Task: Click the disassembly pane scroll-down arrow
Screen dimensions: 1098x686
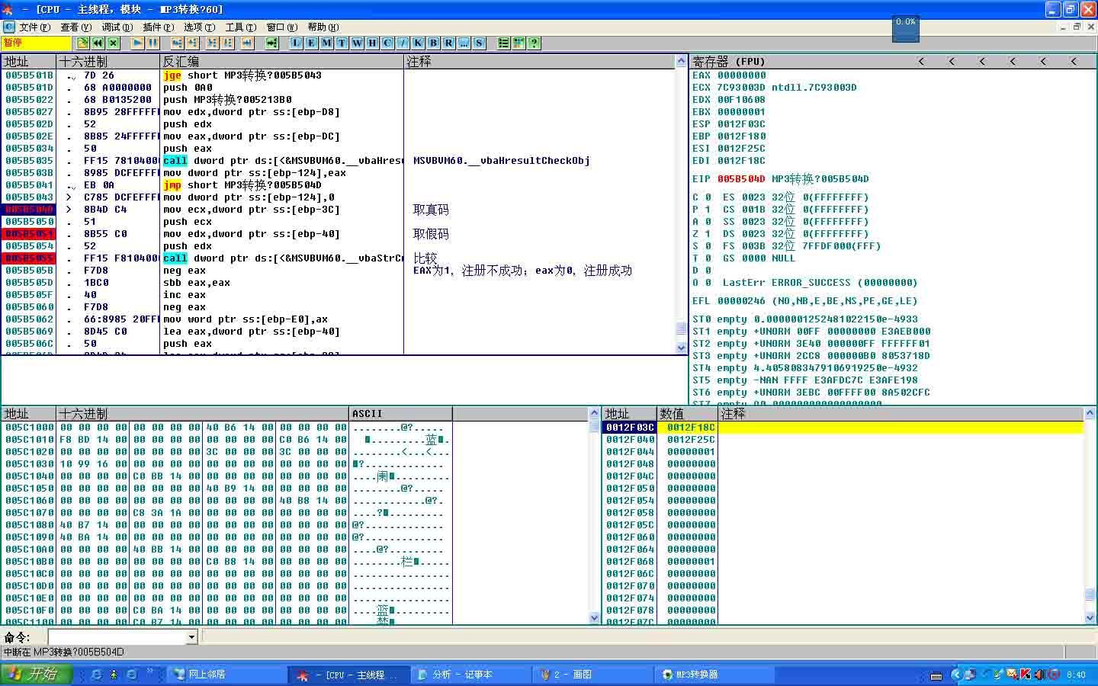Action: [682, 348]
